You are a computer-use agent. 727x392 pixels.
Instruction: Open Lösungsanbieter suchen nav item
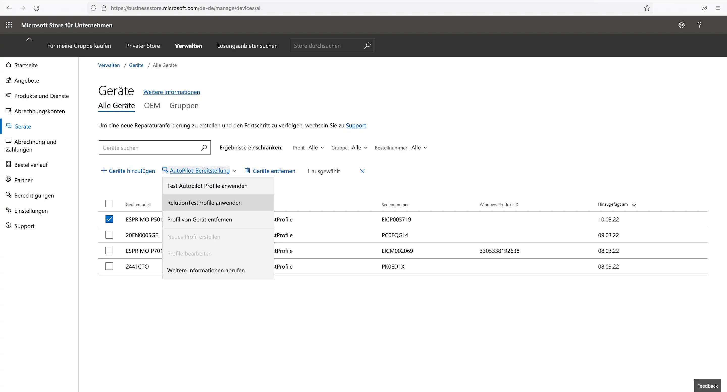(x=247, y=46)
